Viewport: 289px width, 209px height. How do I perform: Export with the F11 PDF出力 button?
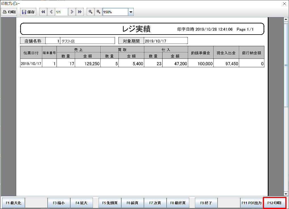point(251,203)
